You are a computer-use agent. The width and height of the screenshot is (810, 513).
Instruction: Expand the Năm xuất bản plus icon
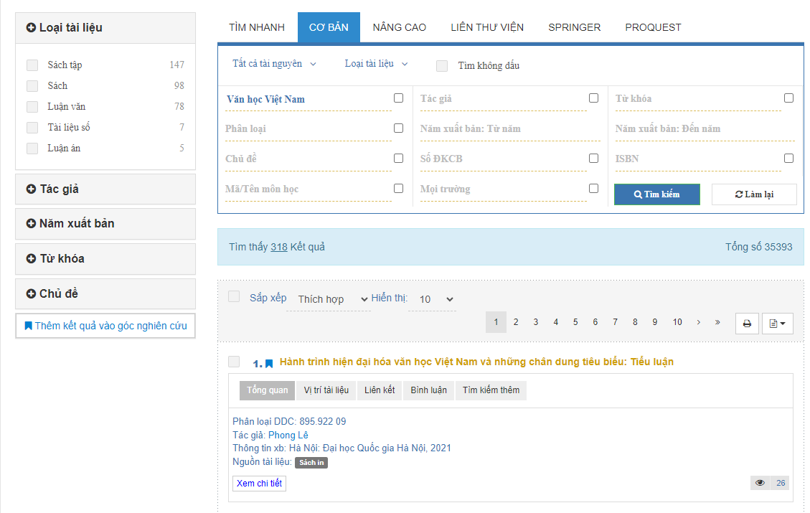coord(31,224)
